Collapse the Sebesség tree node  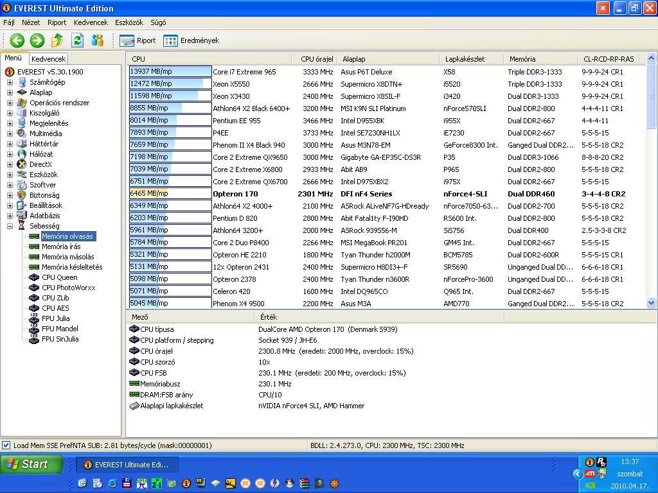coord(10,226)
